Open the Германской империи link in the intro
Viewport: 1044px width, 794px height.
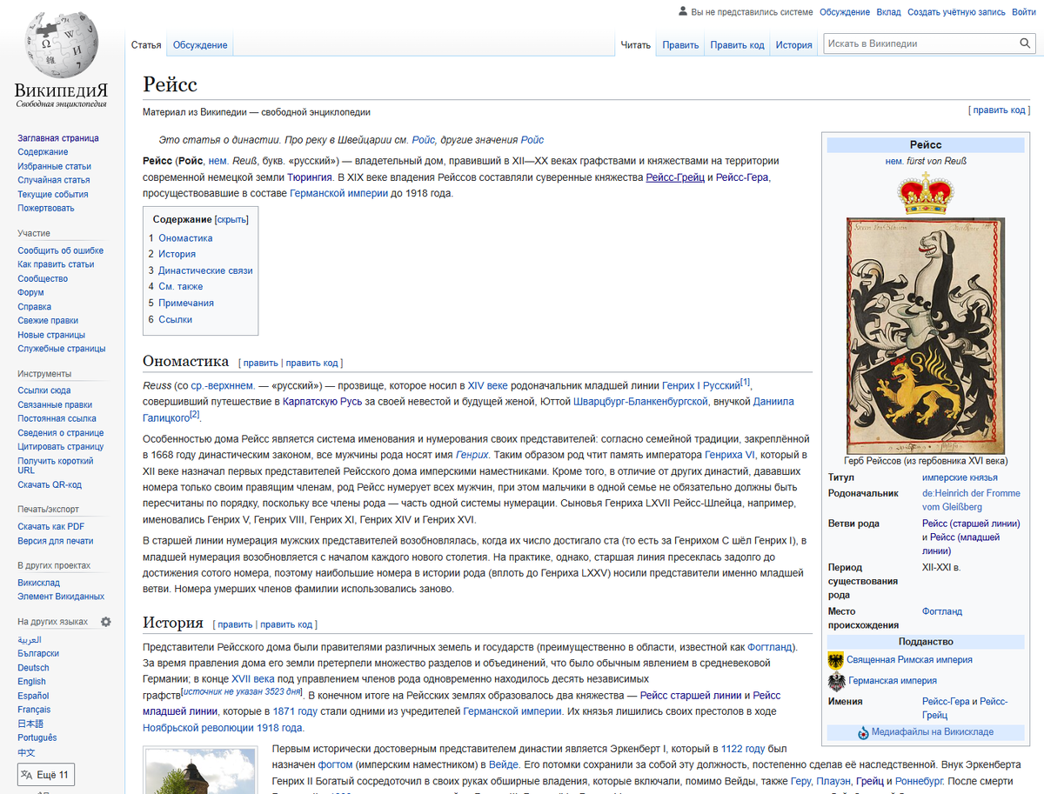pos(338,194)
